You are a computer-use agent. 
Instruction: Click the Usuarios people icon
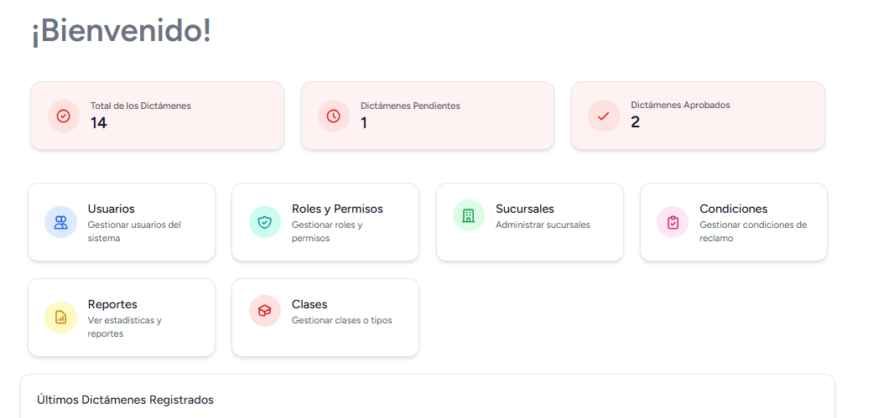(x=60, y=222)
